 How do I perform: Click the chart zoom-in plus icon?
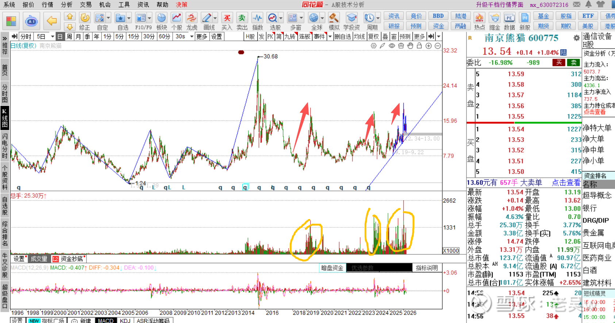(x=428, y=46)
